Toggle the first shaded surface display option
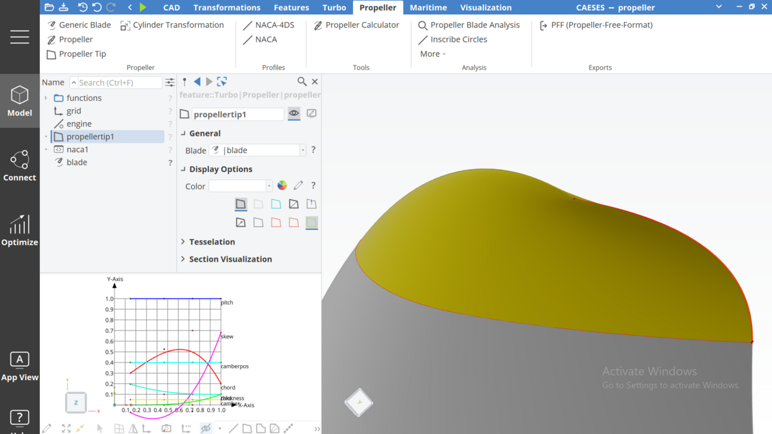 pyautogui.click(x=241, y=204)
